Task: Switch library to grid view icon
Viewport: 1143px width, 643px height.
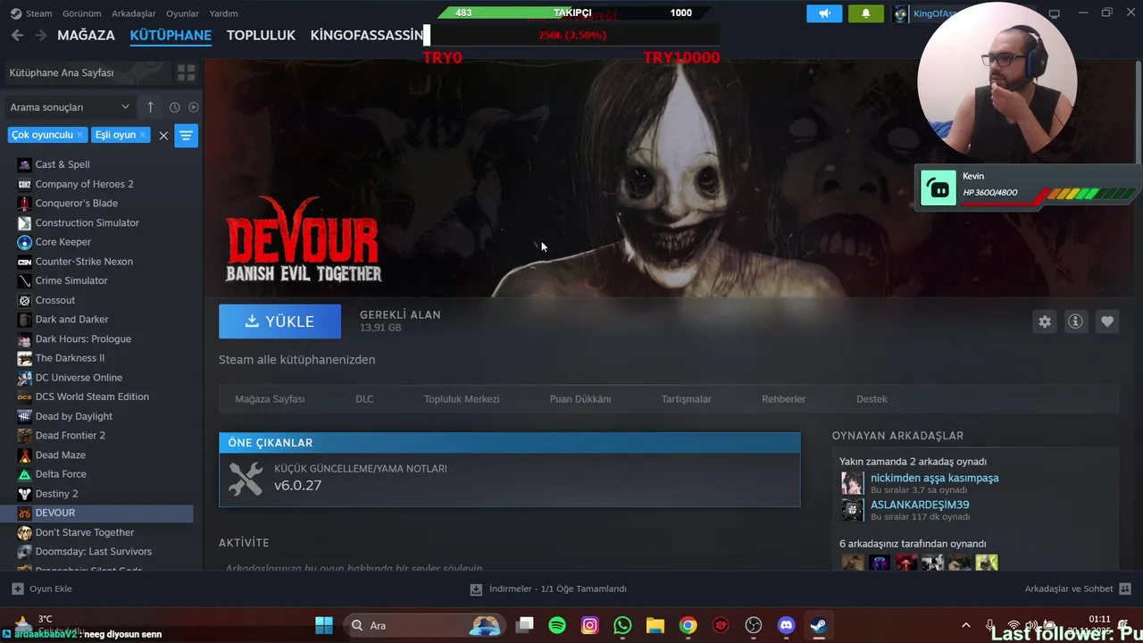Action: tap(186, 72)
